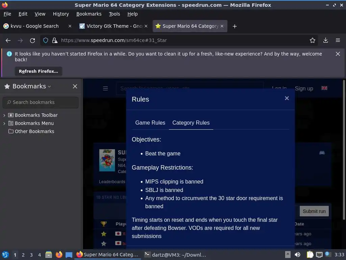Click the Refresh Firefox button

pyautogui.click(x=39, y=71)
